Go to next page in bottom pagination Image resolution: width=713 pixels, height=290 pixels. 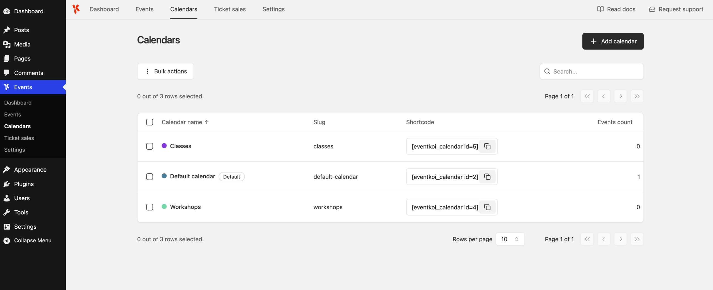pos(620,239)
